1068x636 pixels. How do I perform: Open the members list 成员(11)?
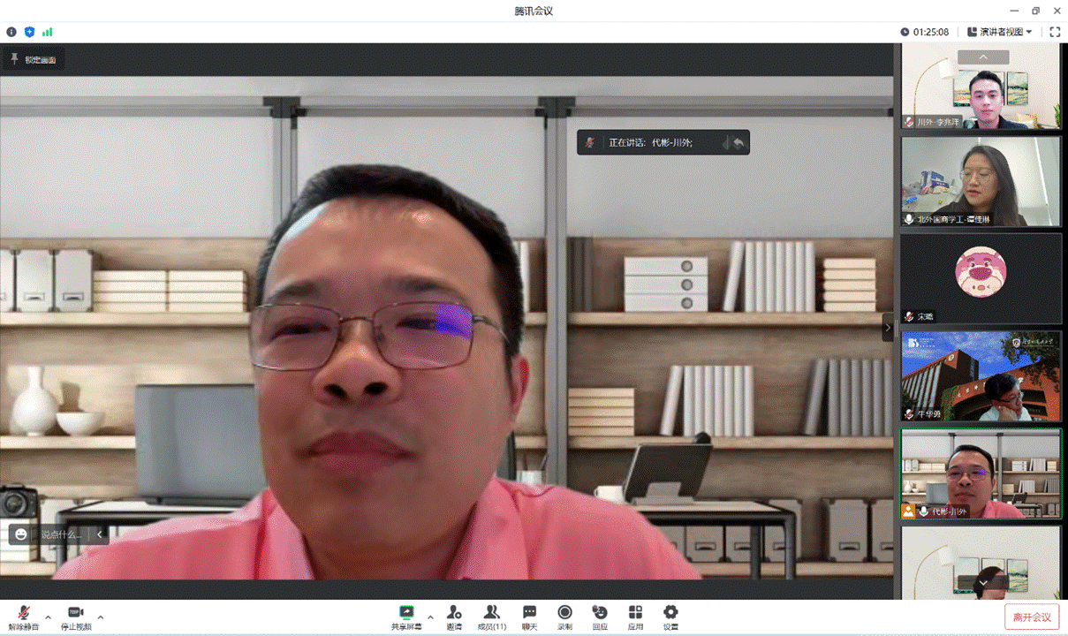pyautogui.click(x=492, y=617)
